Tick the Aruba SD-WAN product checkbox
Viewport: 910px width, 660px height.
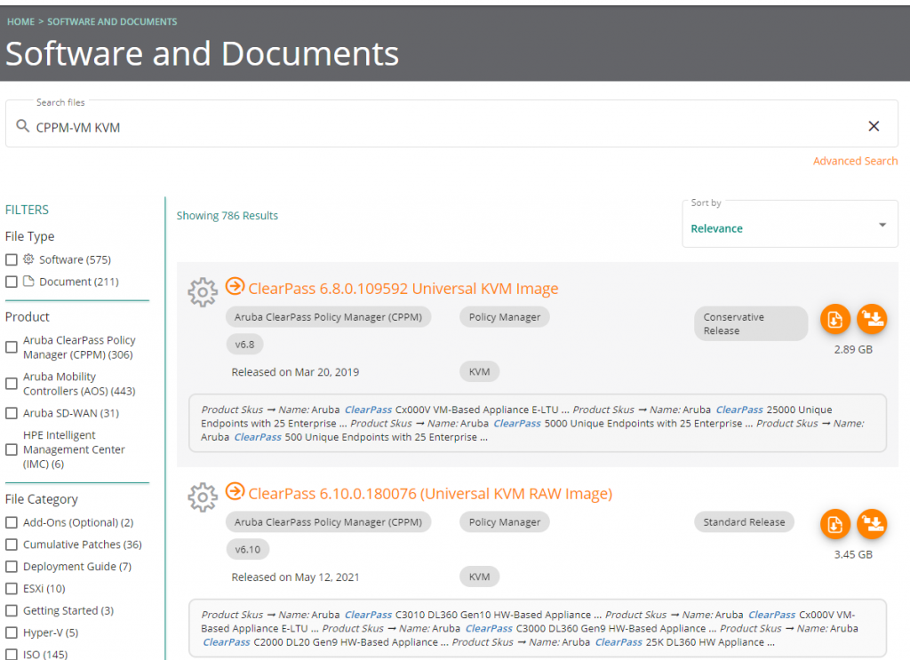12,413
